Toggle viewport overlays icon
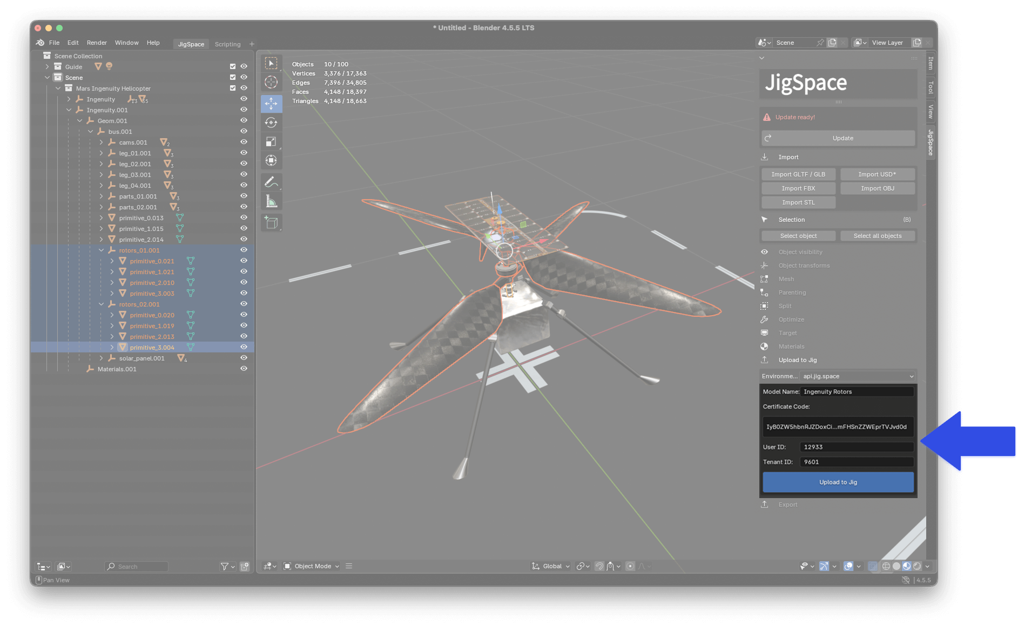1018x626 pixels. (848, 566)
